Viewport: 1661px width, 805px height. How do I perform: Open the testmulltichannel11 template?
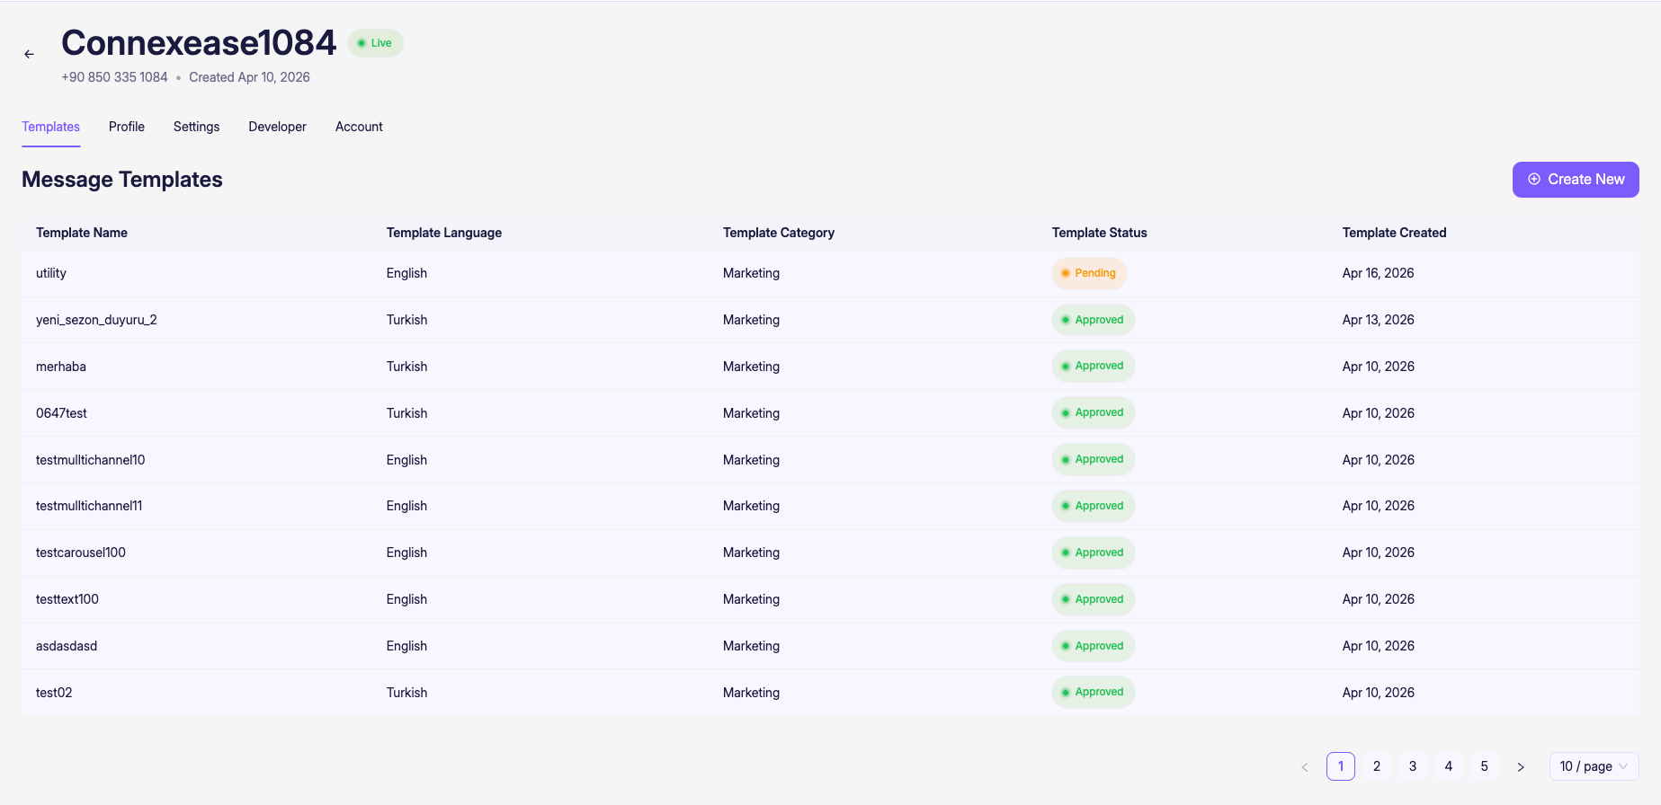tap(830, 506)
